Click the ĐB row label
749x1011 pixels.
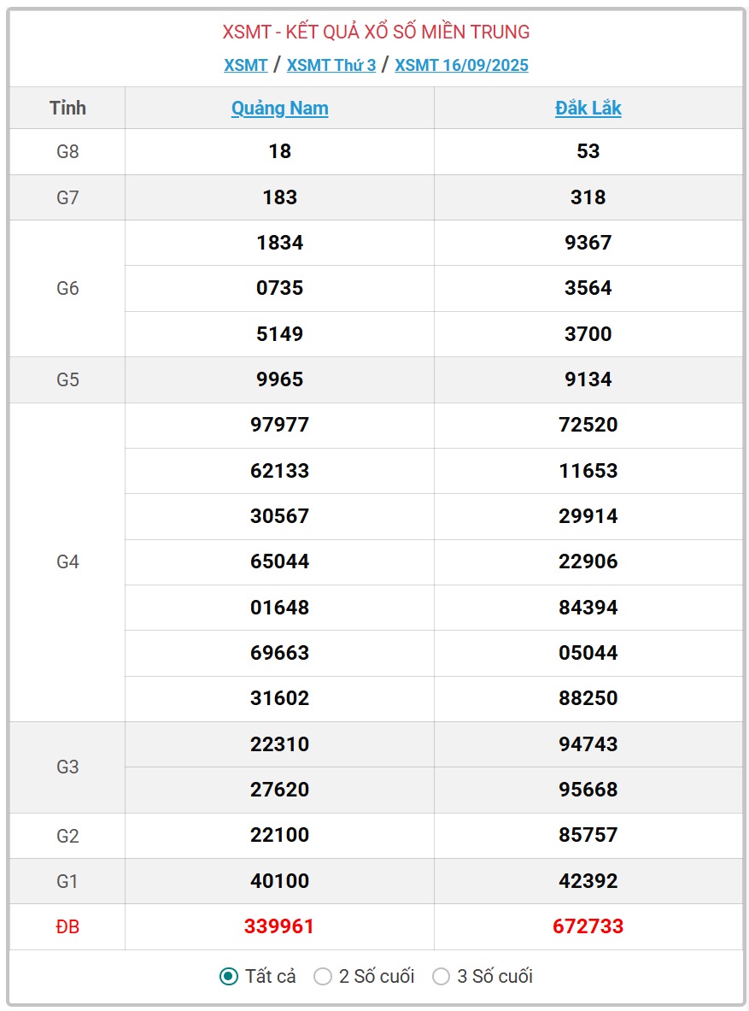(67, 927)
